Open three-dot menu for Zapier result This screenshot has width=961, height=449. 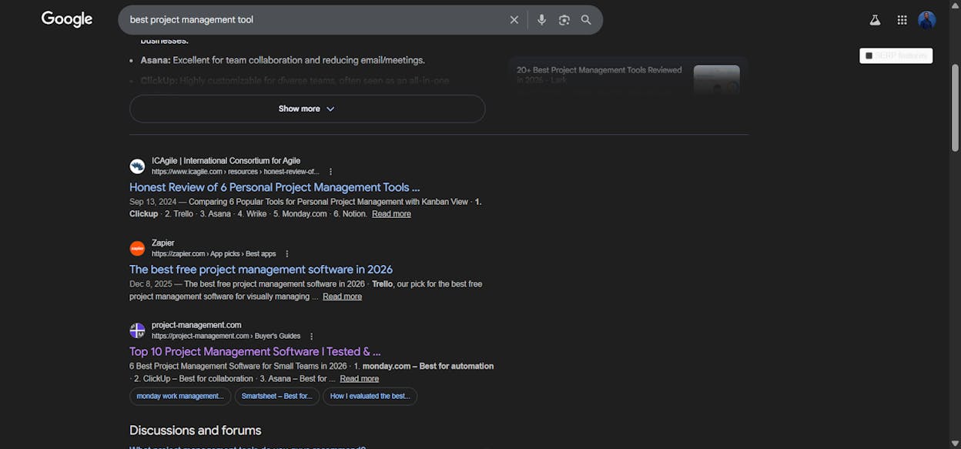coord(287,254)
